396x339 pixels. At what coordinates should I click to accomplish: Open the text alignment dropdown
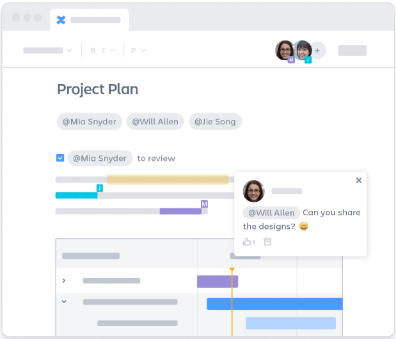(x=138, y=50)
